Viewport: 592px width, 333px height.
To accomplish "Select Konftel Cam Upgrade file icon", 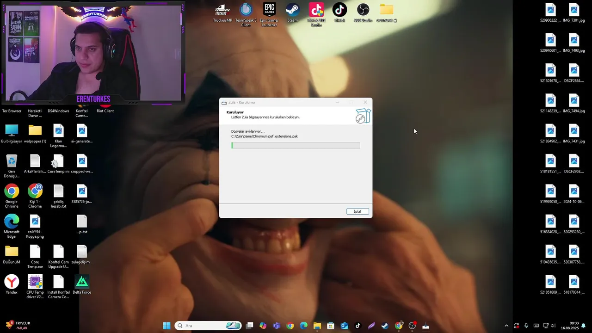I will [x=58, y=256].
